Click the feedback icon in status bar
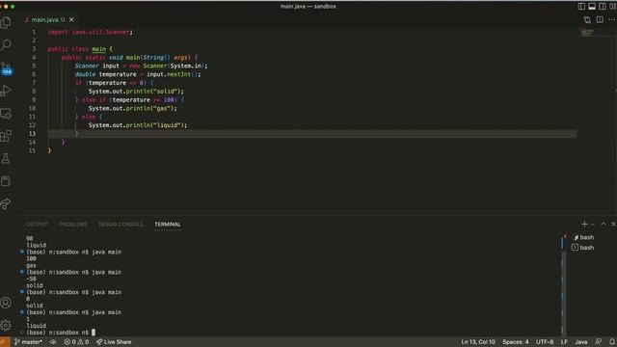Screen dimensions: 617x347 [x=599, y=342]
